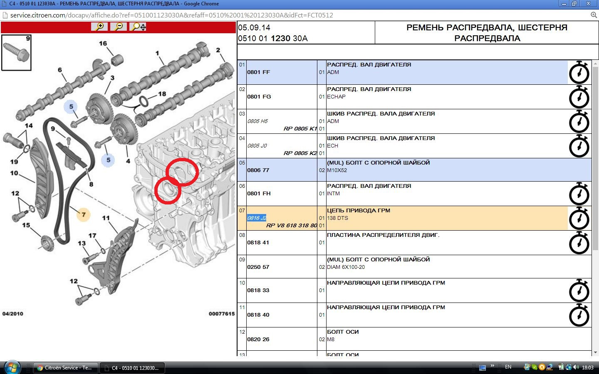
Task: Click the date '05.09.14' in the header
Action: tap(254, 27)
